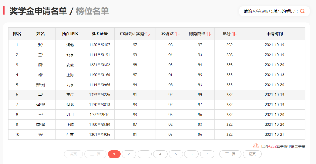Sort by 财务管理 score arrows
The height and width of the screenshot is (164, 316).
coord(209,34)
